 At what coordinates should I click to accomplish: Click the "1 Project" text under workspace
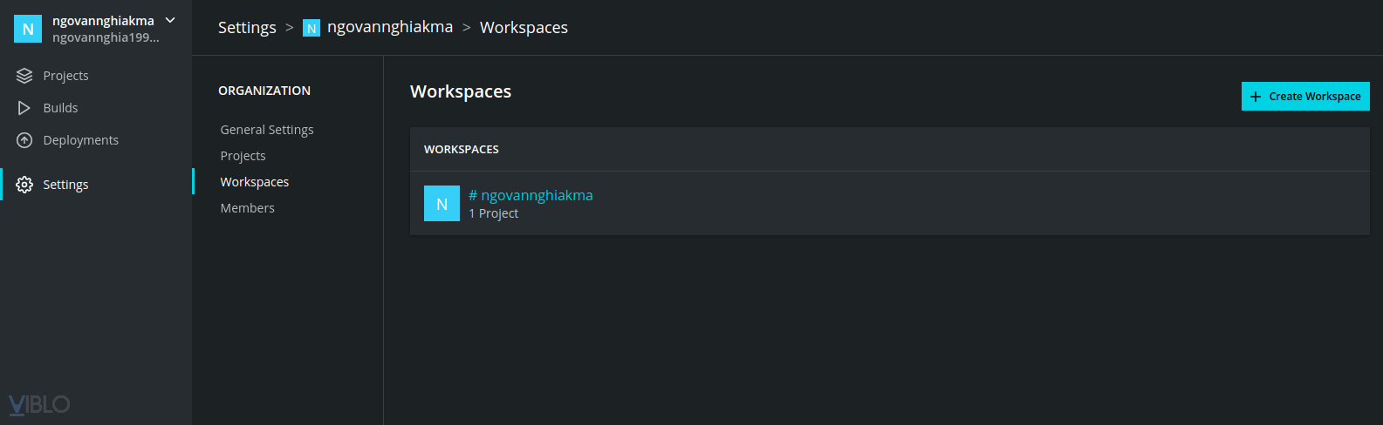coord(494,213)
